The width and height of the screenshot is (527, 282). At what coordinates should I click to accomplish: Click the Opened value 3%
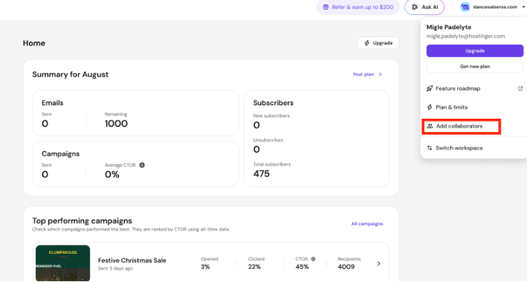205,266
